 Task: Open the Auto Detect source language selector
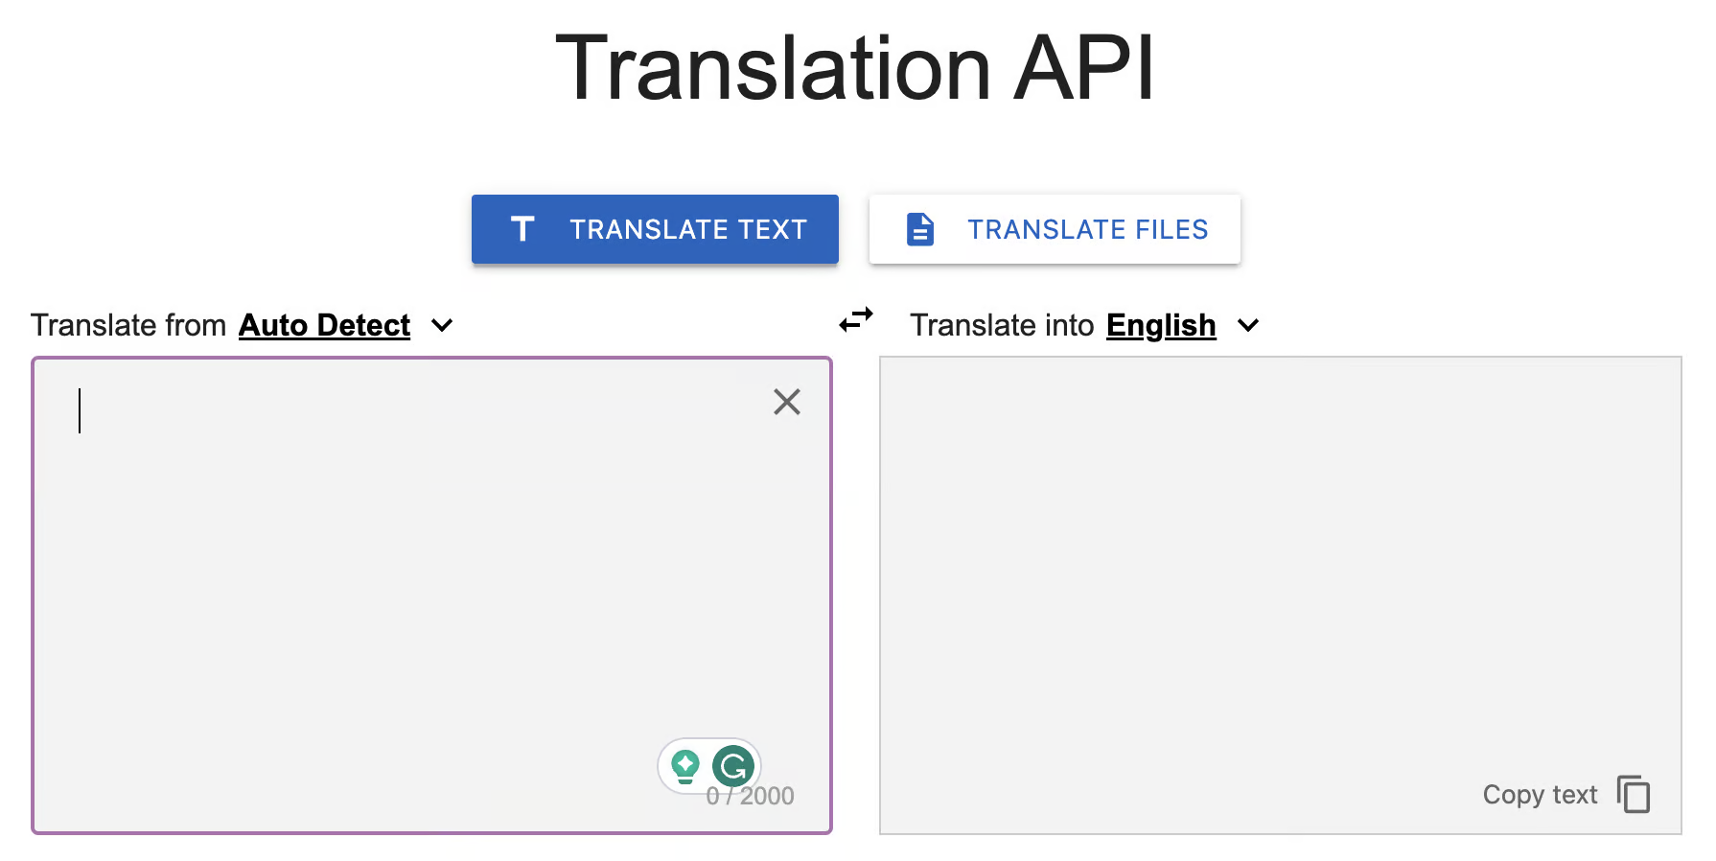pos(324,326)
